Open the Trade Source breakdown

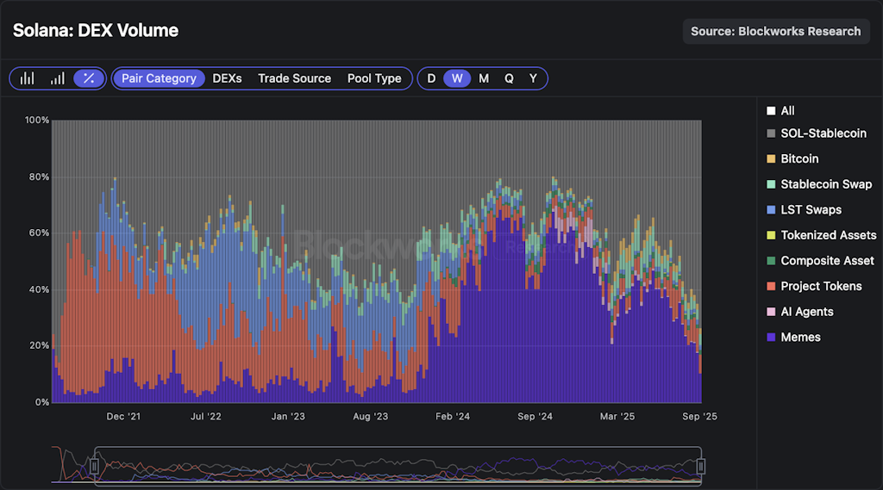point(294,78)
